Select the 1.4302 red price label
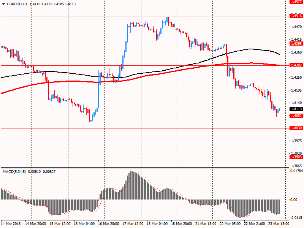 (296, 65)
